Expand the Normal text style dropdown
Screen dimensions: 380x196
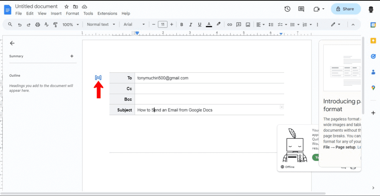tap(100, 25)
